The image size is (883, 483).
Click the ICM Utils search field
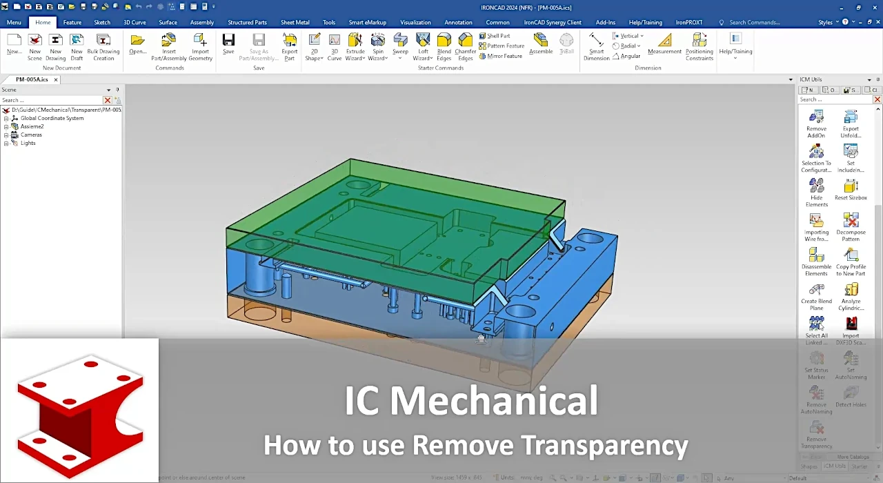pos(835,99)
